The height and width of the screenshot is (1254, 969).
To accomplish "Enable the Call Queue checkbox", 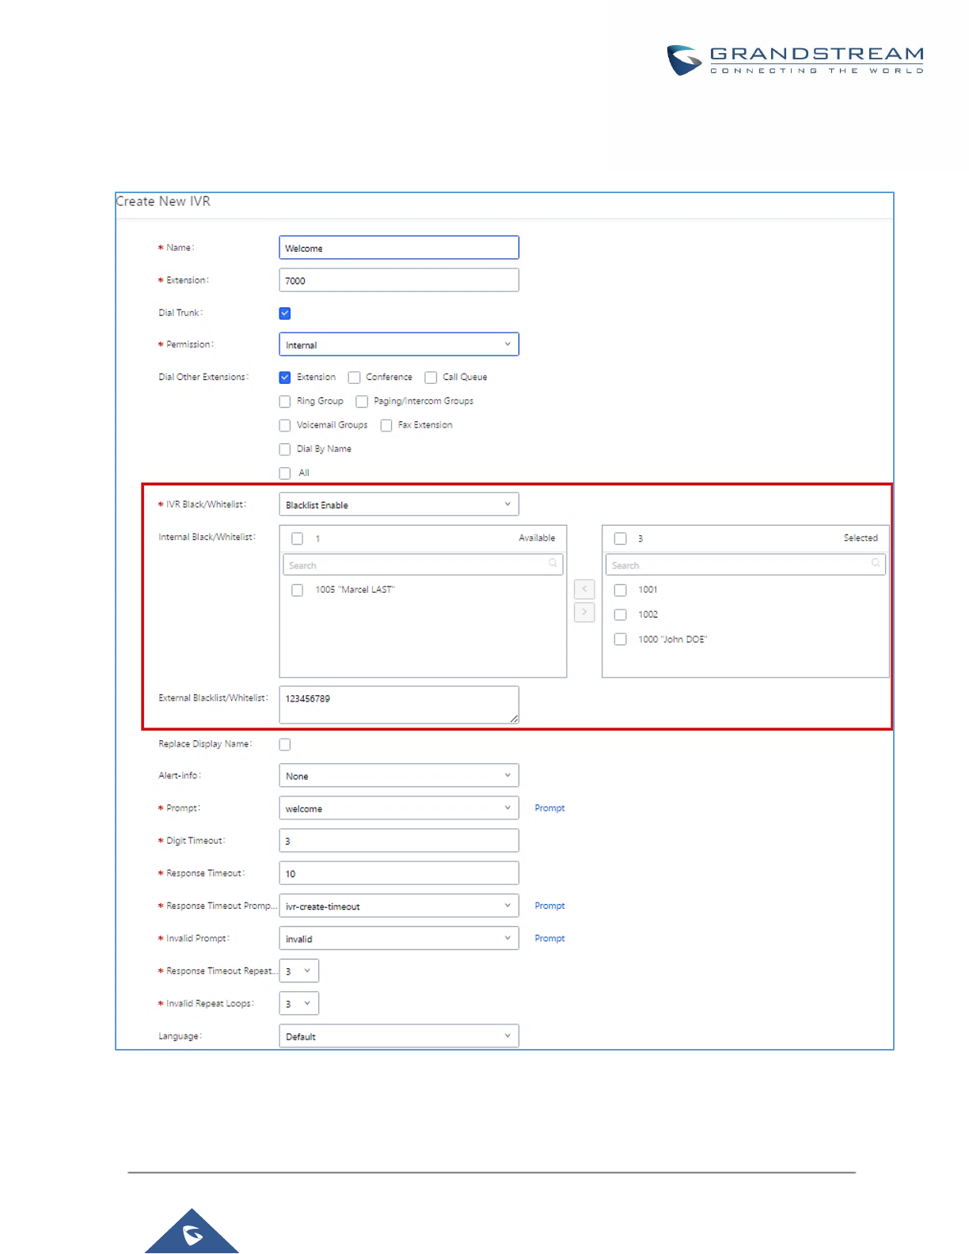I will click(x=431, y=378).
